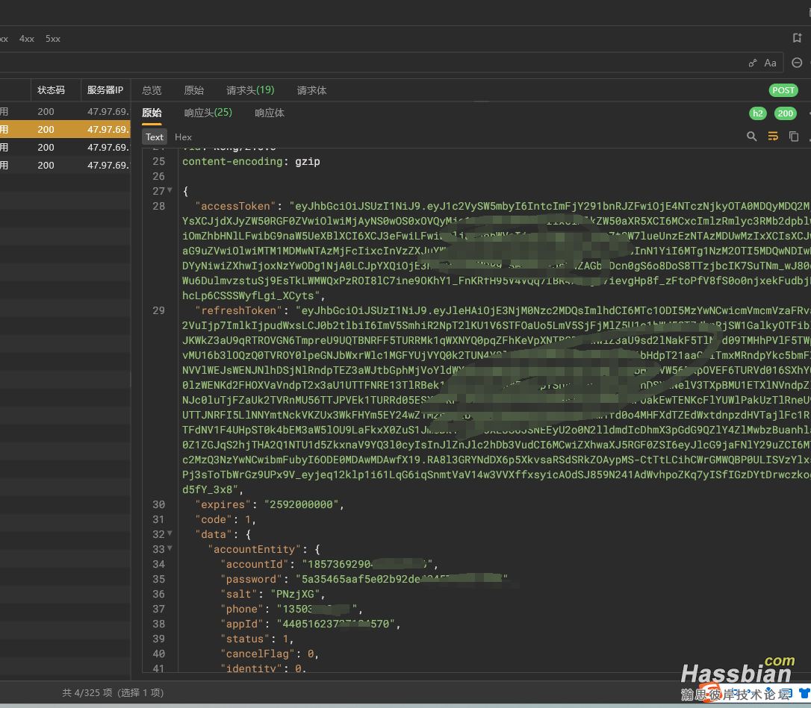Switch to Text view
Viewport: 811px width, 708px height.
[154, 137]
